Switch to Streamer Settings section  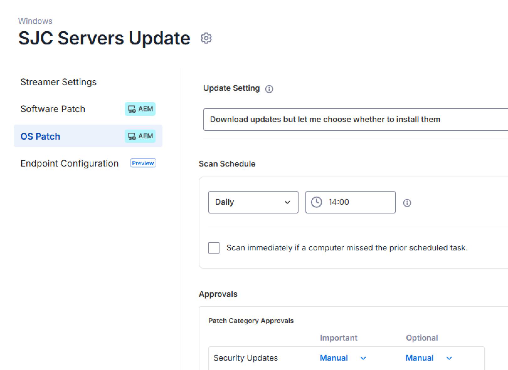(58, 82)
